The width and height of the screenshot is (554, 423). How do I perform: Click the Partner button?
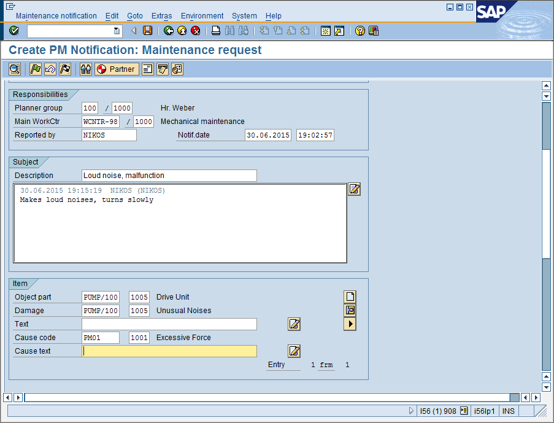coord(117,69)
